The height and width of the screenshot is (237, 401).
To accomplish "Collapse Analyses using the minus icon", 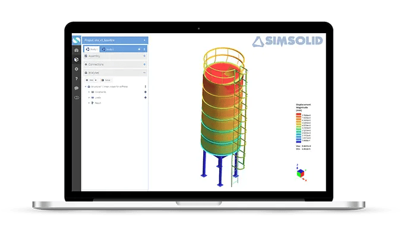I will point(144,73).
